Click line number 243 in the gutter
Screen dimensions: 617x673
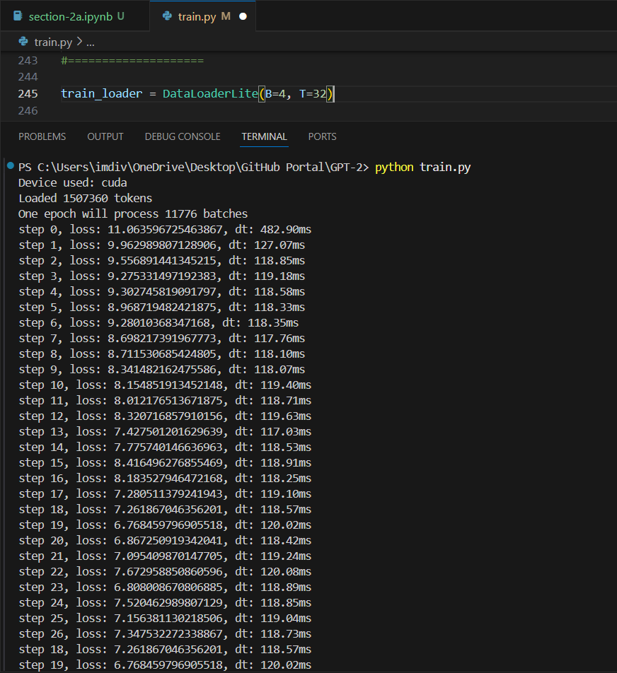click(x=28, y=61)
